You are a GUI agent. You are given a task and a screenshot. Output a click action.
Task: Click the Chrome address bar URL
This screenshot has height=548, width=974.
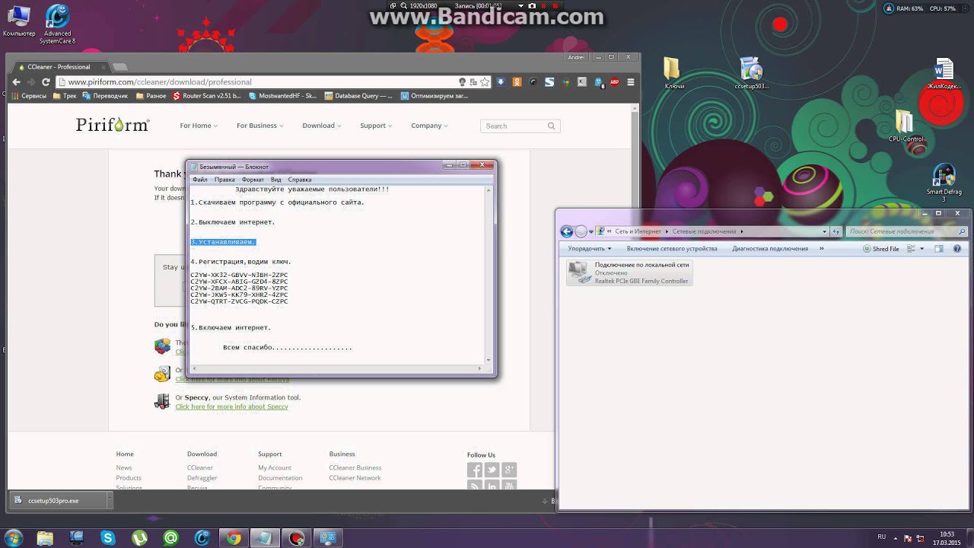pyautogui.click(x=160, y=82)
